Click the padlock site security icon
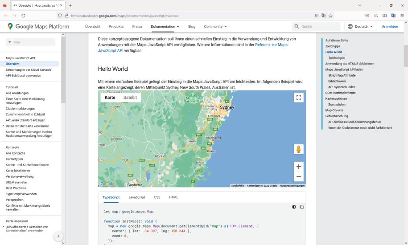The width and height of the screenshot is (408, 245). click(66, 16)
